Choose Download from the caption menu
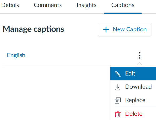Screen dimensions: 156x120 [133, 87]
